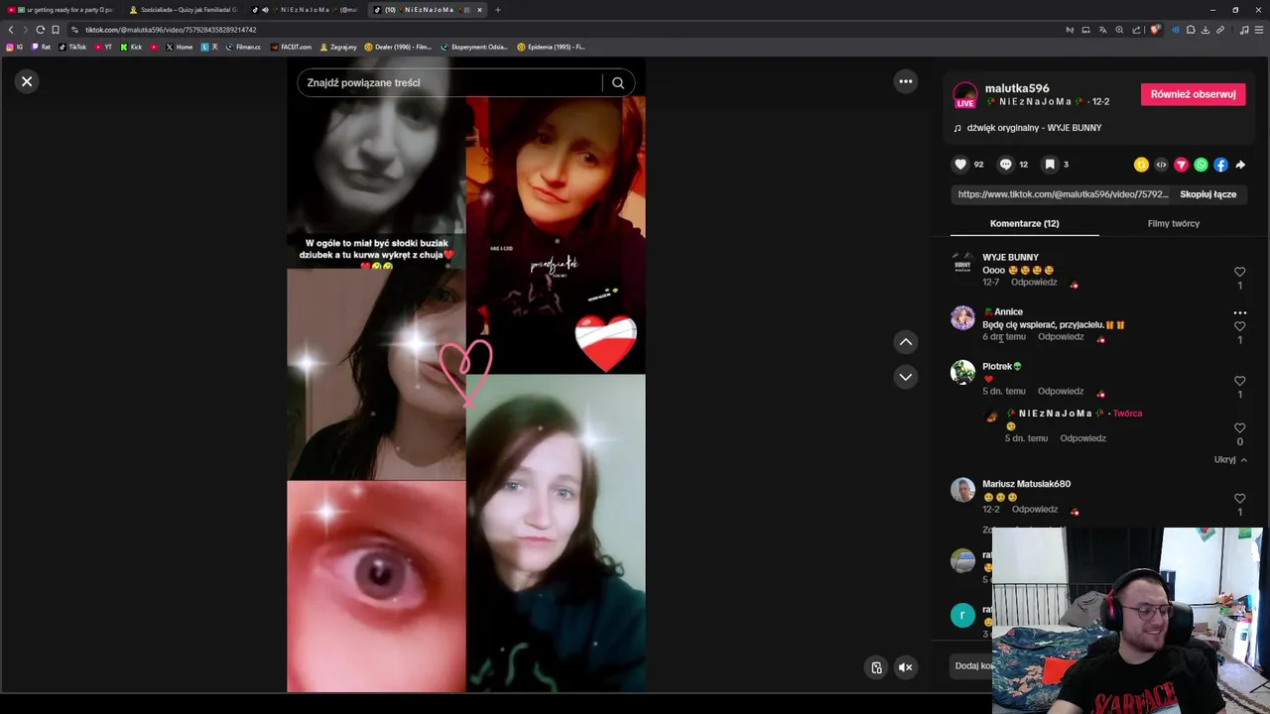
Task: Switch to Szeicialiada Quizy browser tab
Action: pyautogui.click(x=184, y=10)
